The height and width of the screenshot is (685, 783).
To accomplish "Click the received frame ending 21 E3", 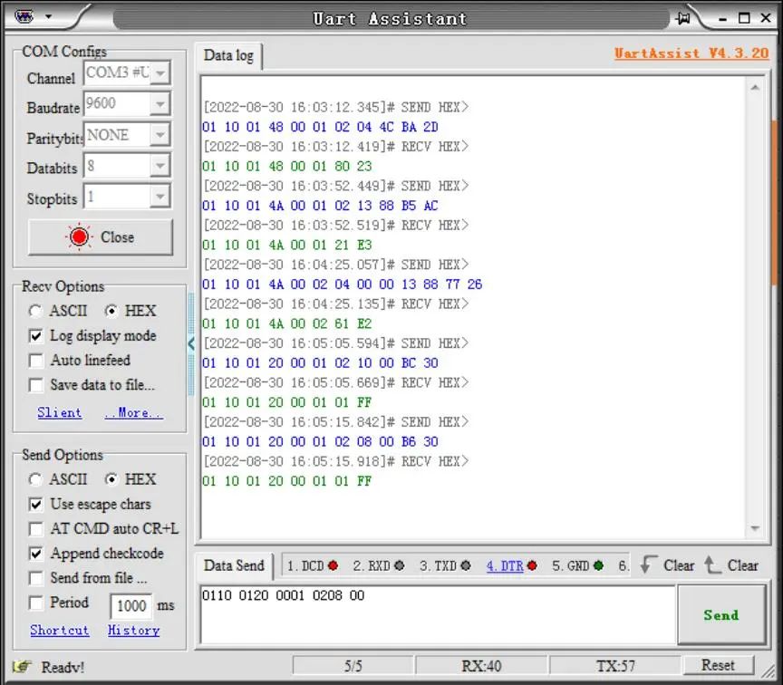I will tap(287, 246).
